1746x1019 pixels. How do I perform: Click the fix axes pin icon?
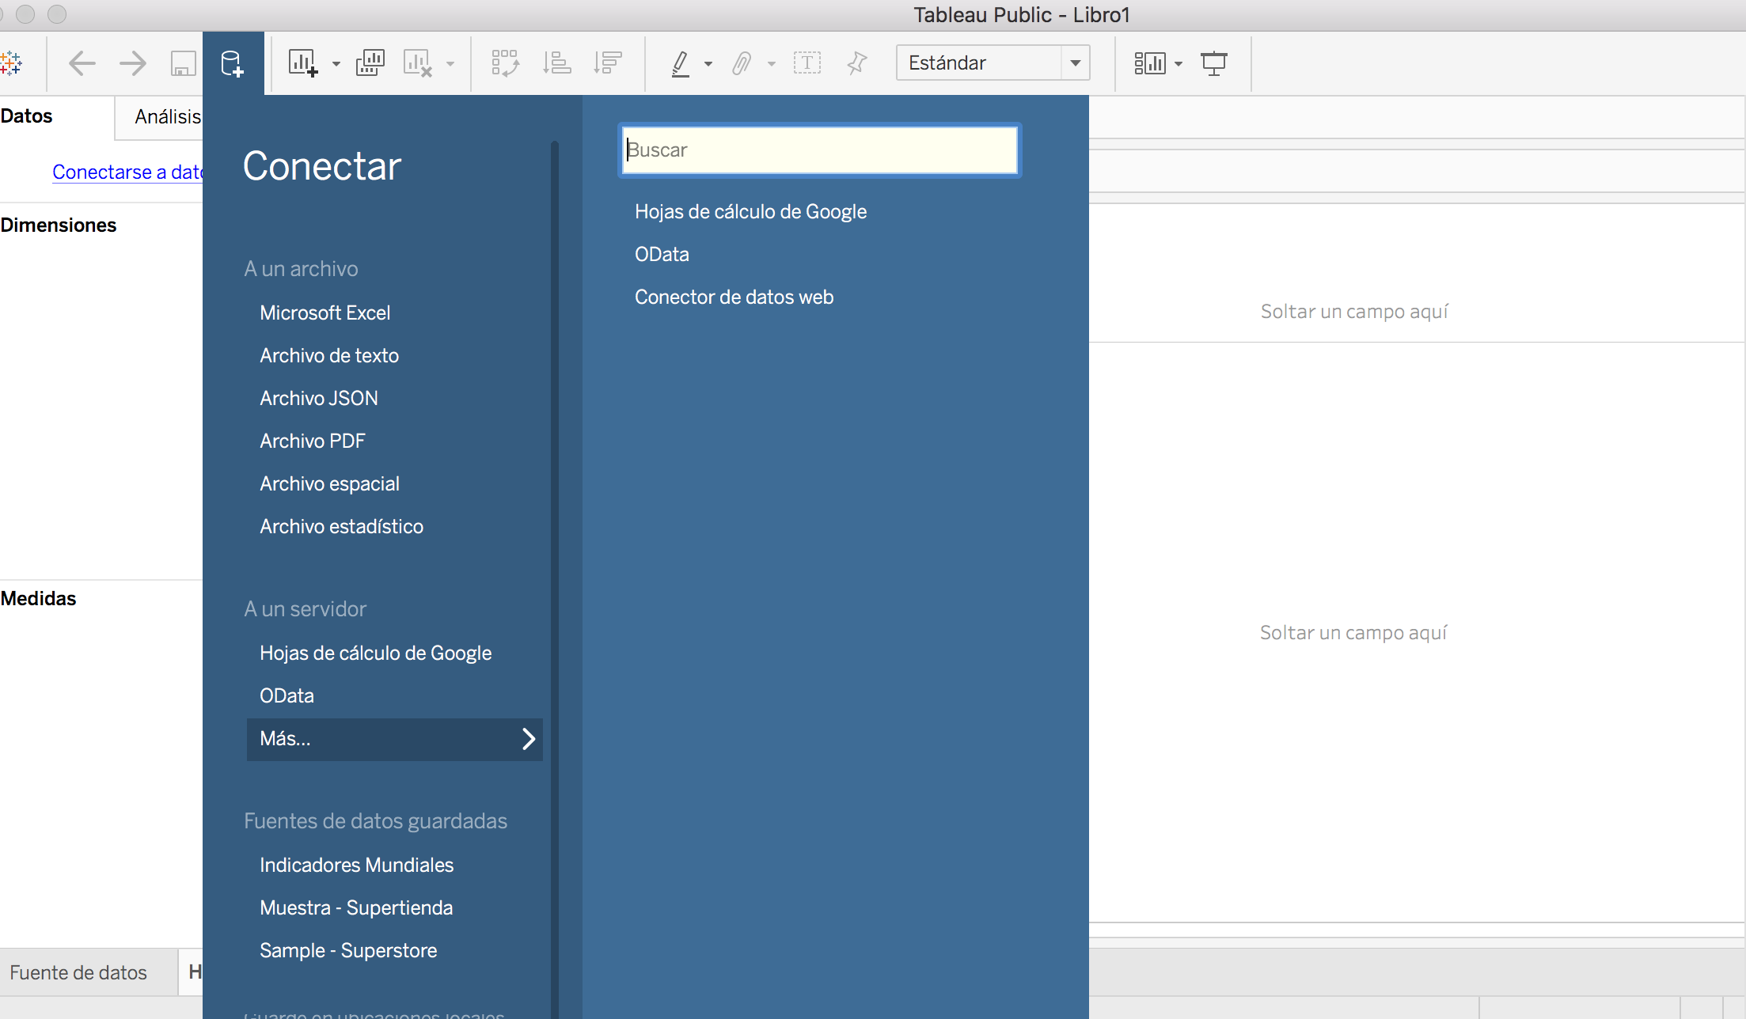(x=857, y=63)
